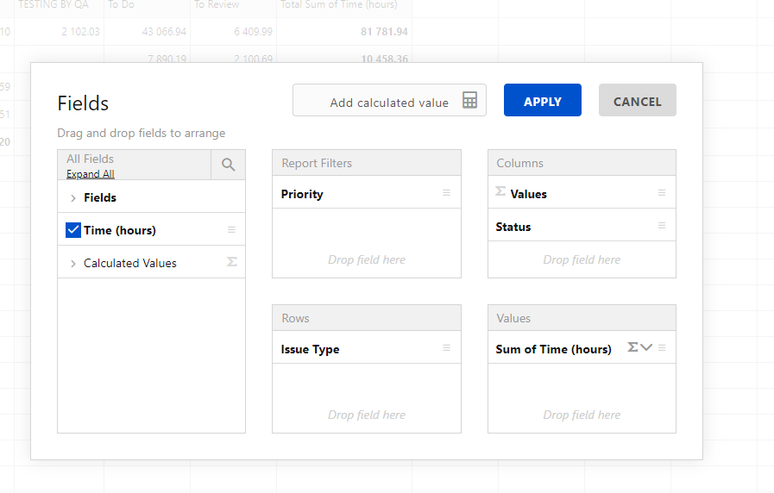Select Time (hours) field label
The height and width of the screenshot is (493, 774).
(120, 230)
